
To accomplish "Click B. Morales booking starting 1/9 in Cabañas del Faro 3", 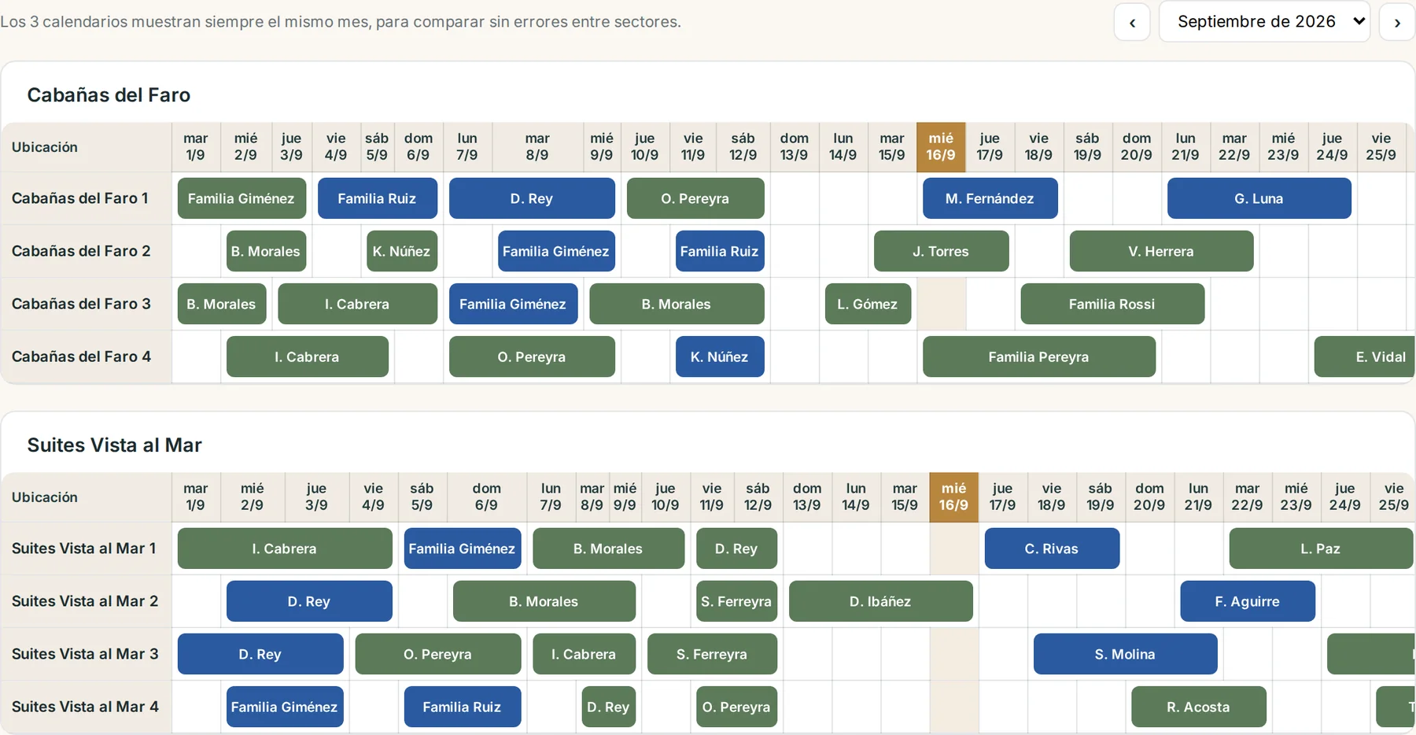I will pyautogui.click(x=222, y=304).
